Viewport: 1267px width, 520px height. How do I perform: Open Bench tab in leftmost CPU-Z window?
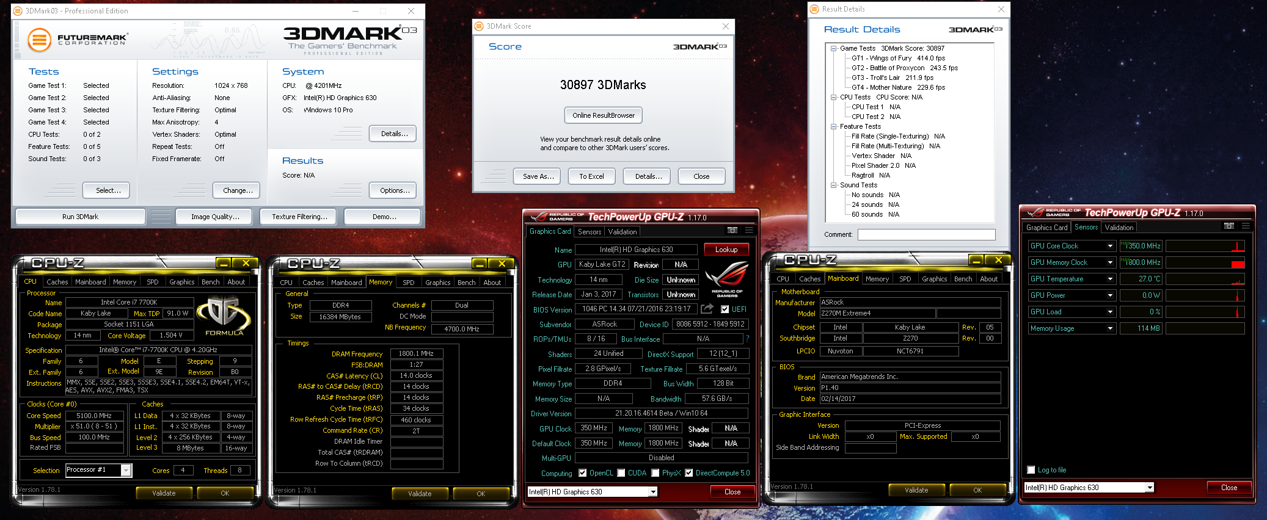tap(211, 282)
